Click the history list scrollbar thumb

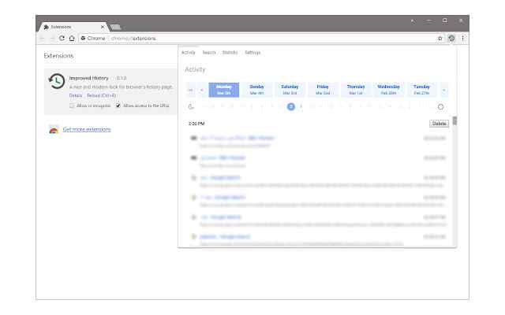point(454,120)
